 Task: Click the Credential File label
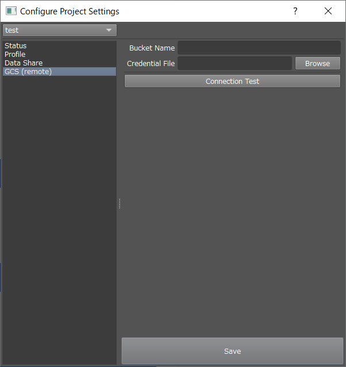[x=151, y=64]
